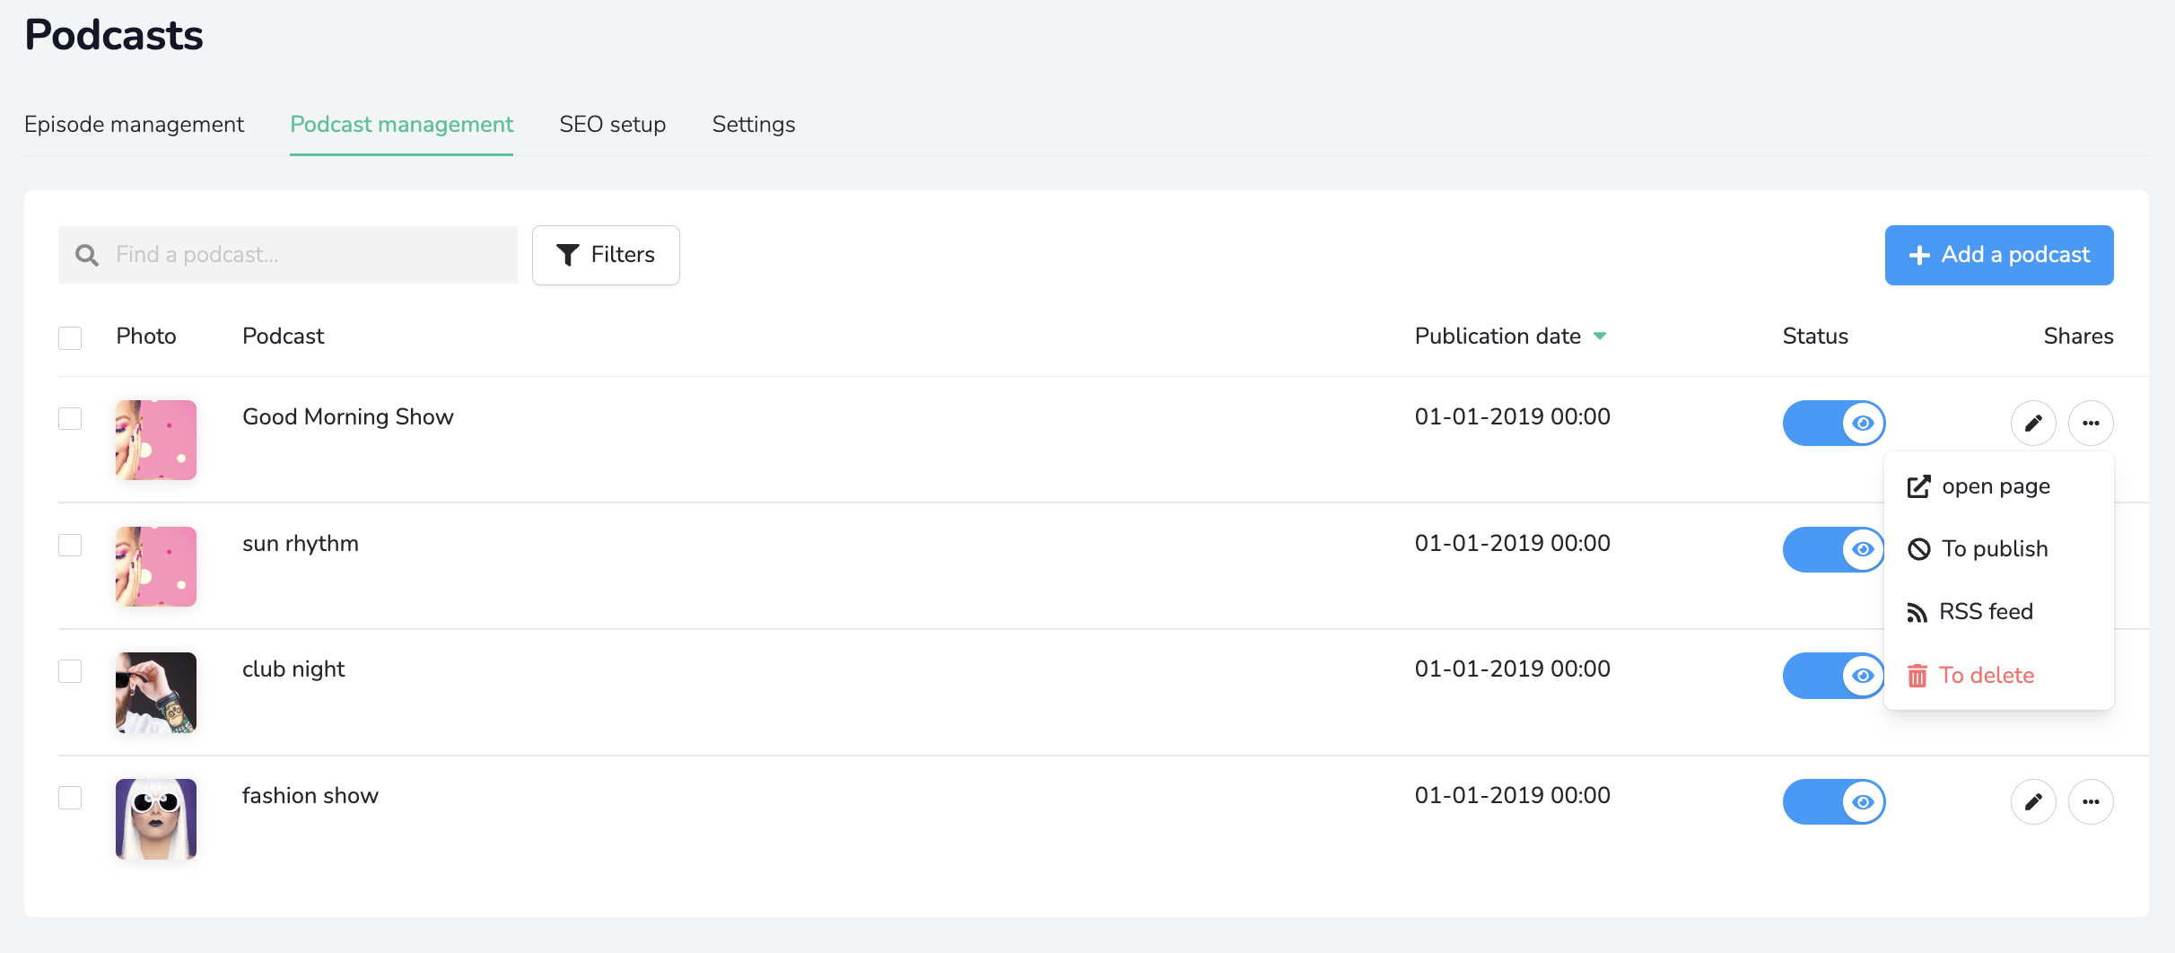The height and width of the screenshot is (953, 2175).
Task: Click the 'fashion show' podcast title
Action: point(310,796)
